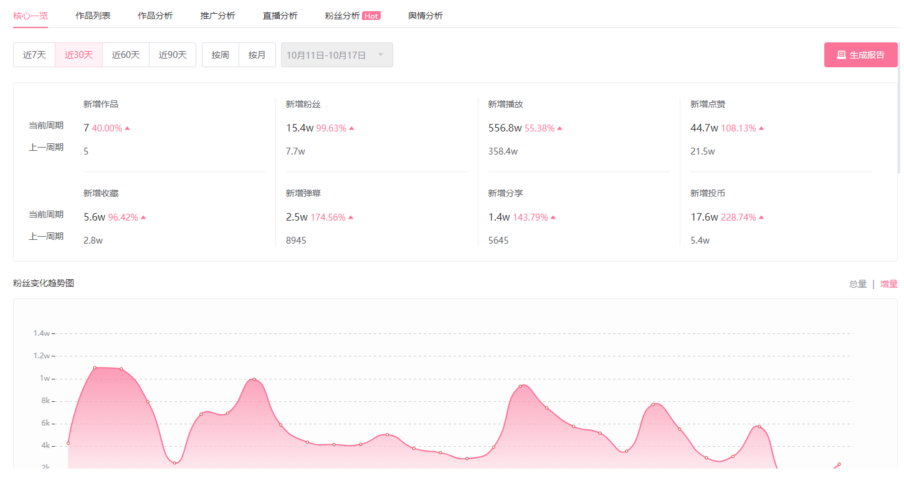Image resolution: width=904 pixels, height=486 pixels.
Task: Click the up arrow beside 新增投币 228.74%
Action: click(x=761, y=217)
